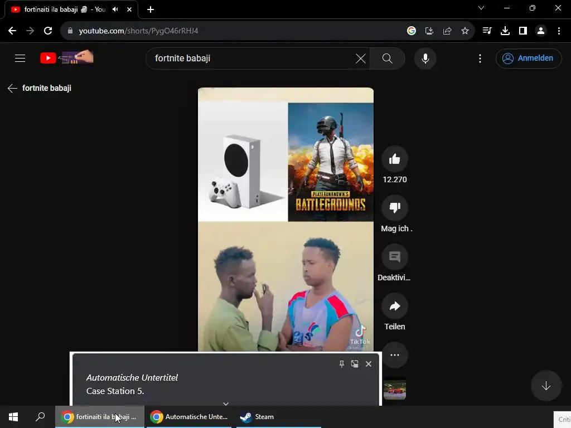Open YouTube settings three-dot menu
Screen dimensions: 571x428
click(480, 58)
